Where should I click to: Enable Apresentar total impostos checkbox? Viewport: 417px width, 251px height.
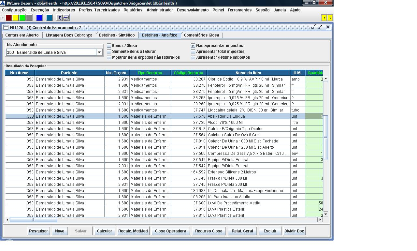click(x=193, y=52)
